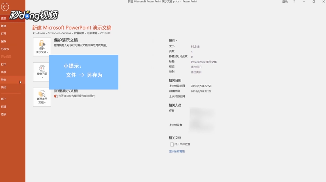Click the back arrow circle icon
326x182 pixels.
[5, 7]
